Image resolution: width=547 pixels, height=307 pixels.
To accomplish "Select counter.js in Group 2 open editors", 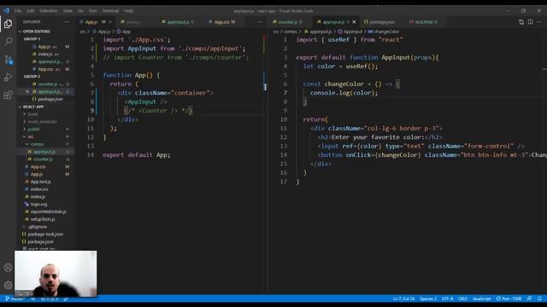I will point(48,84).
